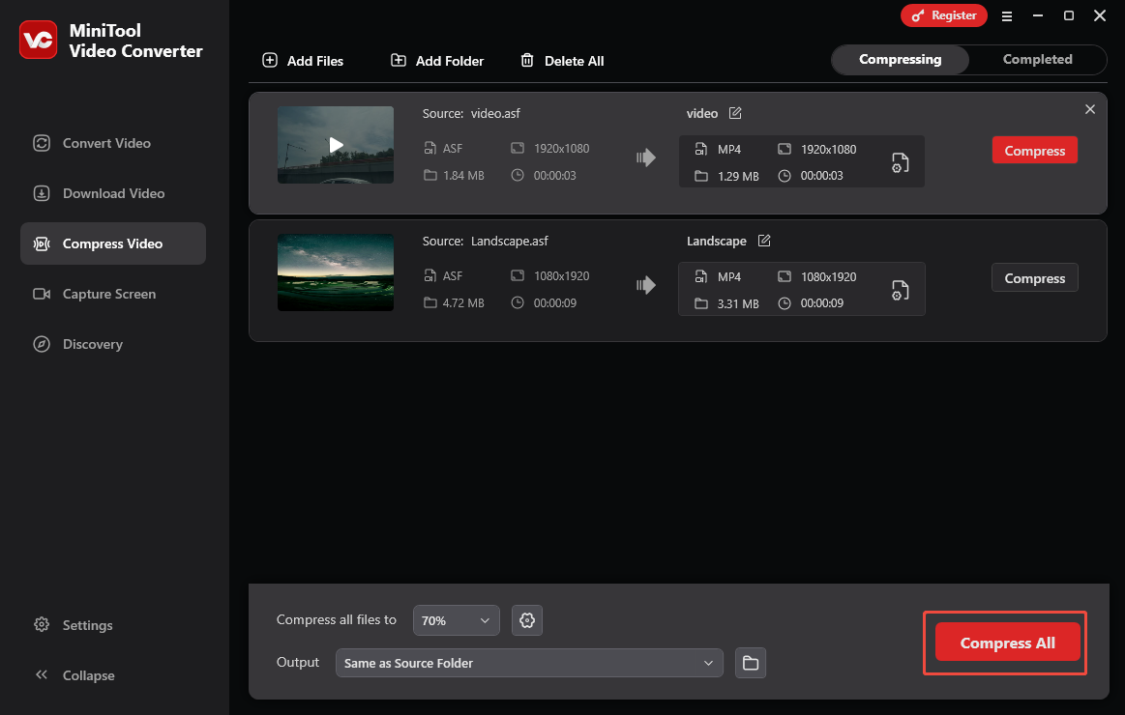Select the Compressing tab
This screenshot has height=715, width=1125.
(900, 59)
